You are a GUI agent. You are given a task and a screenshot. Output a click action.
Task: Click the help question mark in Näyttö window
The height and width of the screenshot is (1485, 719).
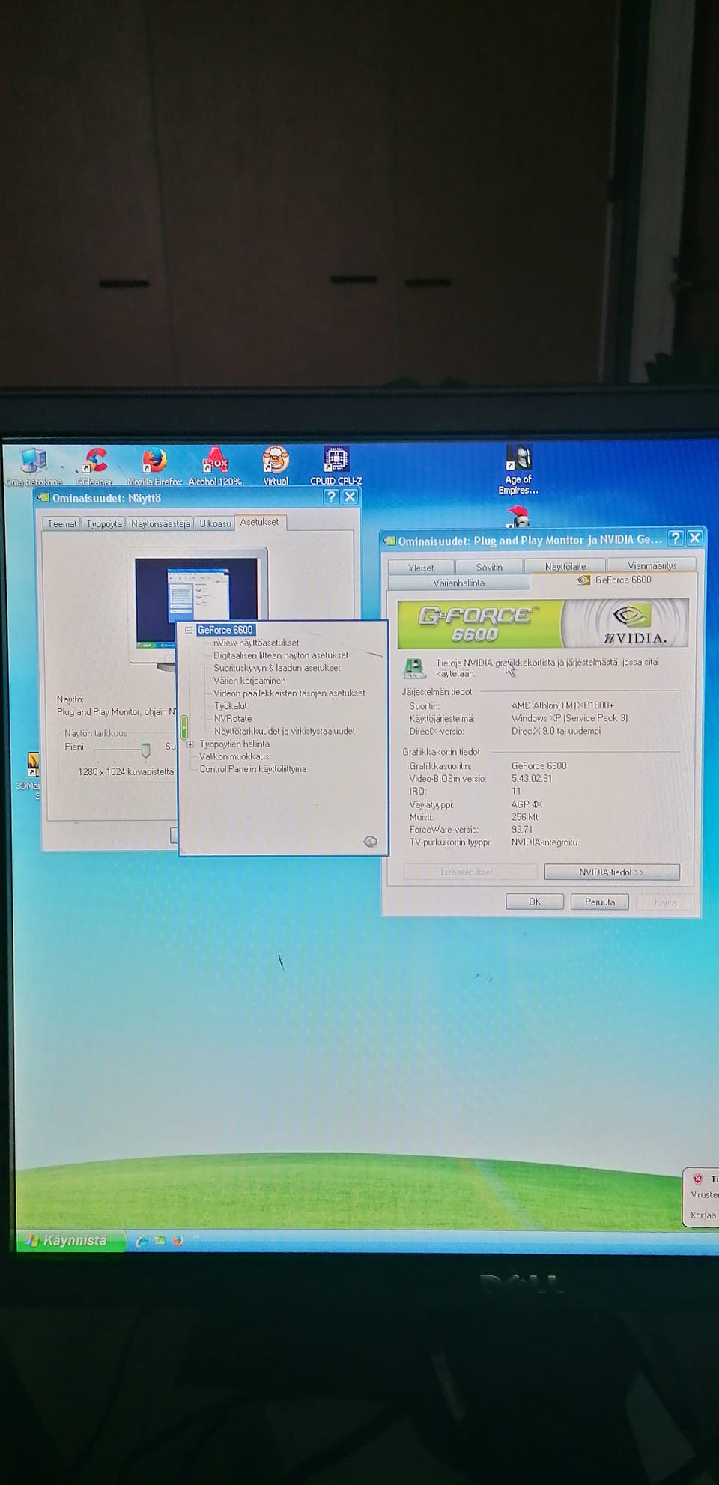[331, 496]
